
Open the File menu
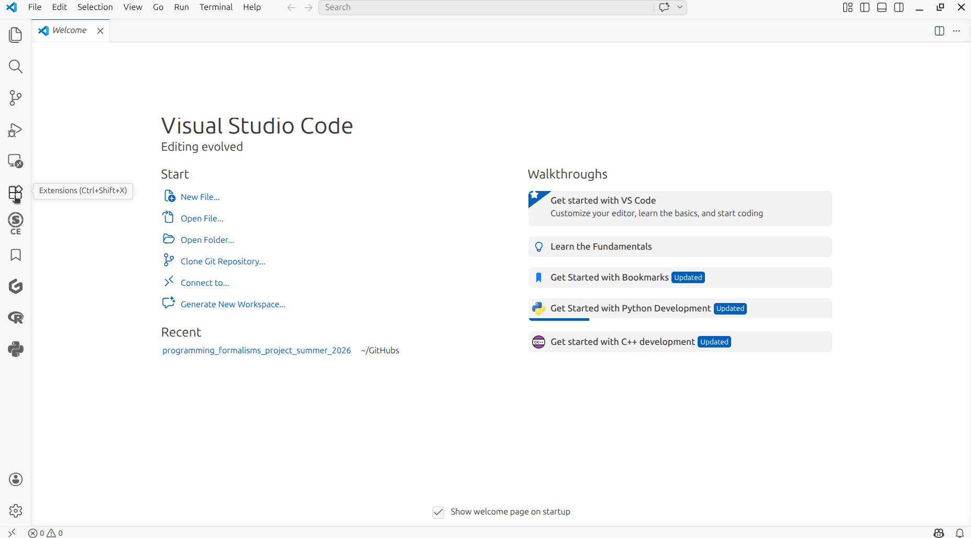(x=35, y=7)
